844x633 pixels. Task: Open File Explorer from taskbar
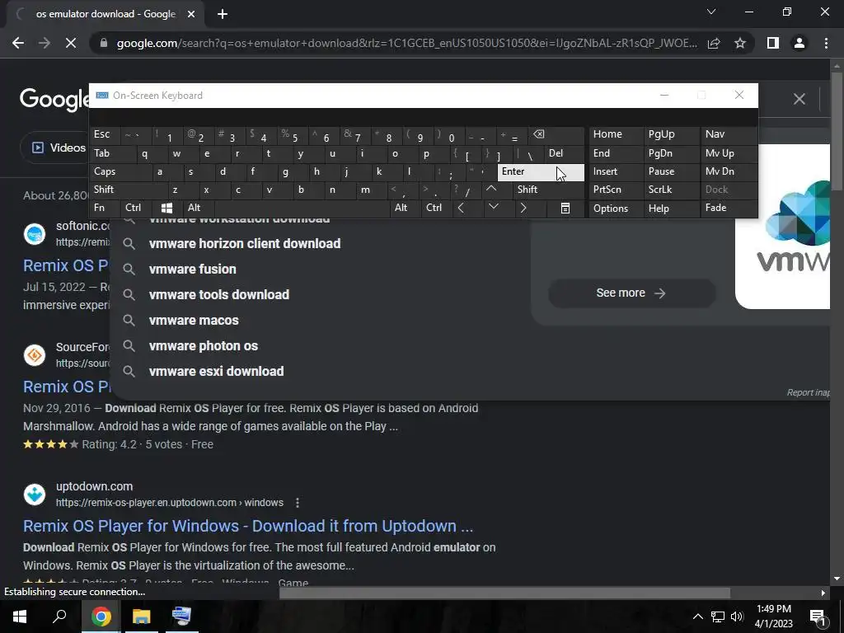point(141,617)
